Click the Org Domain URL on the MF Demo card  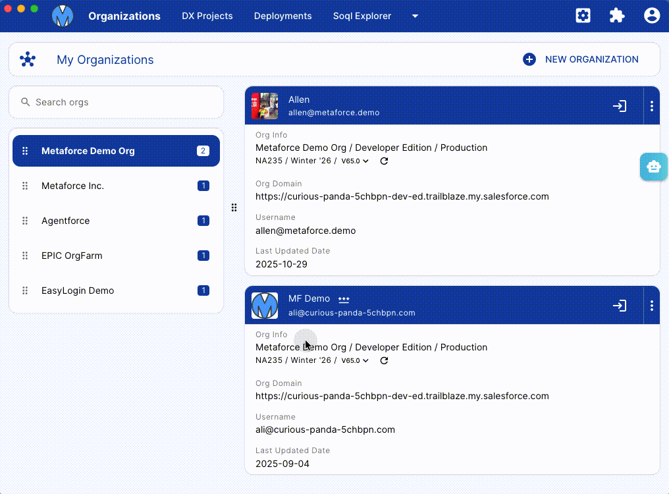(402, 396)
